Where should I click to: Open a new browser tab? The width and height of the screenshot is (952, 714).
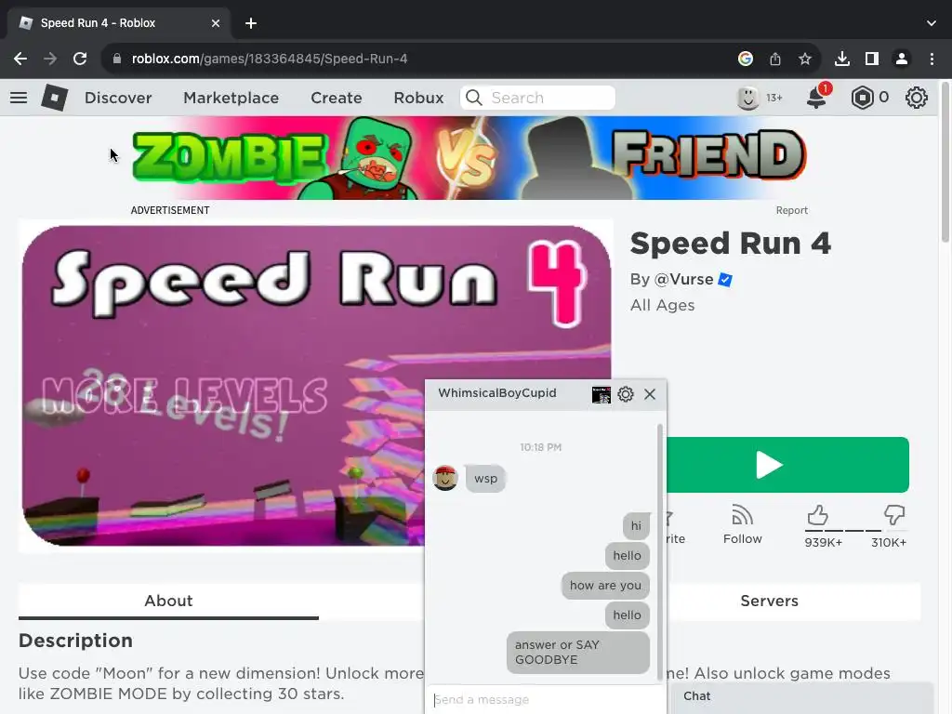click(251, 23)
